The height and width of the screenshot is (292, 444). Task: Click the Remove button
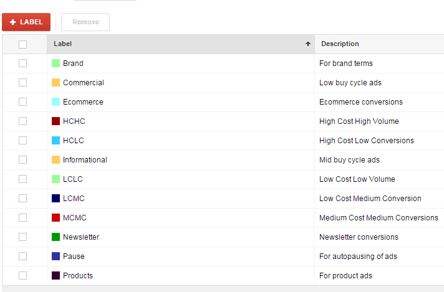[x=85, y=22]
